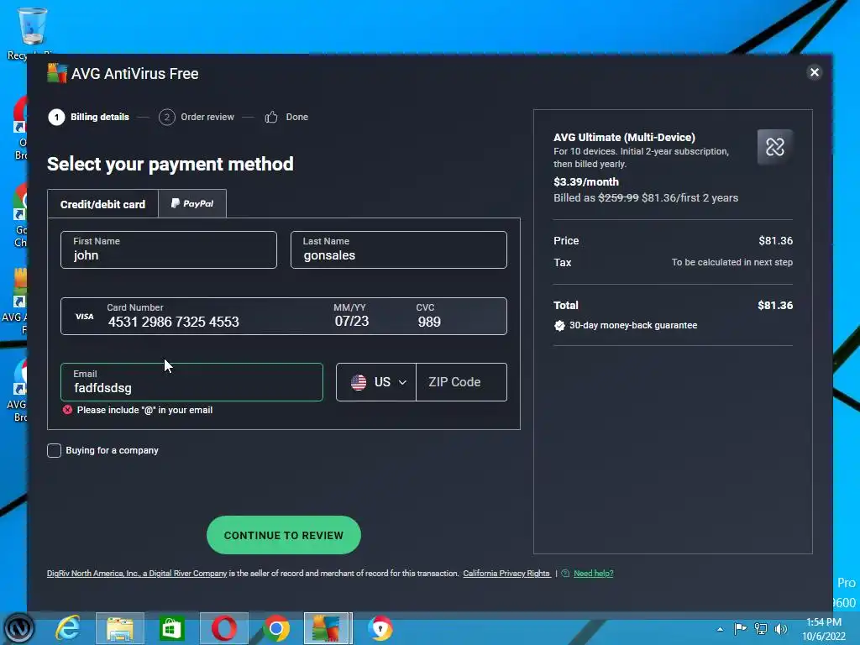Click the Need help? link

coord(594,573)
